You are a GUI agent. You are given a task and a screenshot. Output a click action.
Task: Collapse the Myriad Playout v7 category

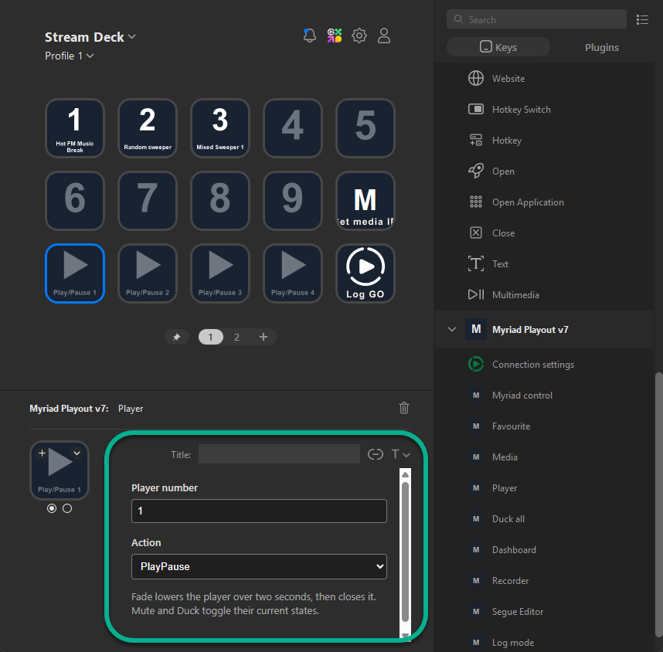point(452,329)
